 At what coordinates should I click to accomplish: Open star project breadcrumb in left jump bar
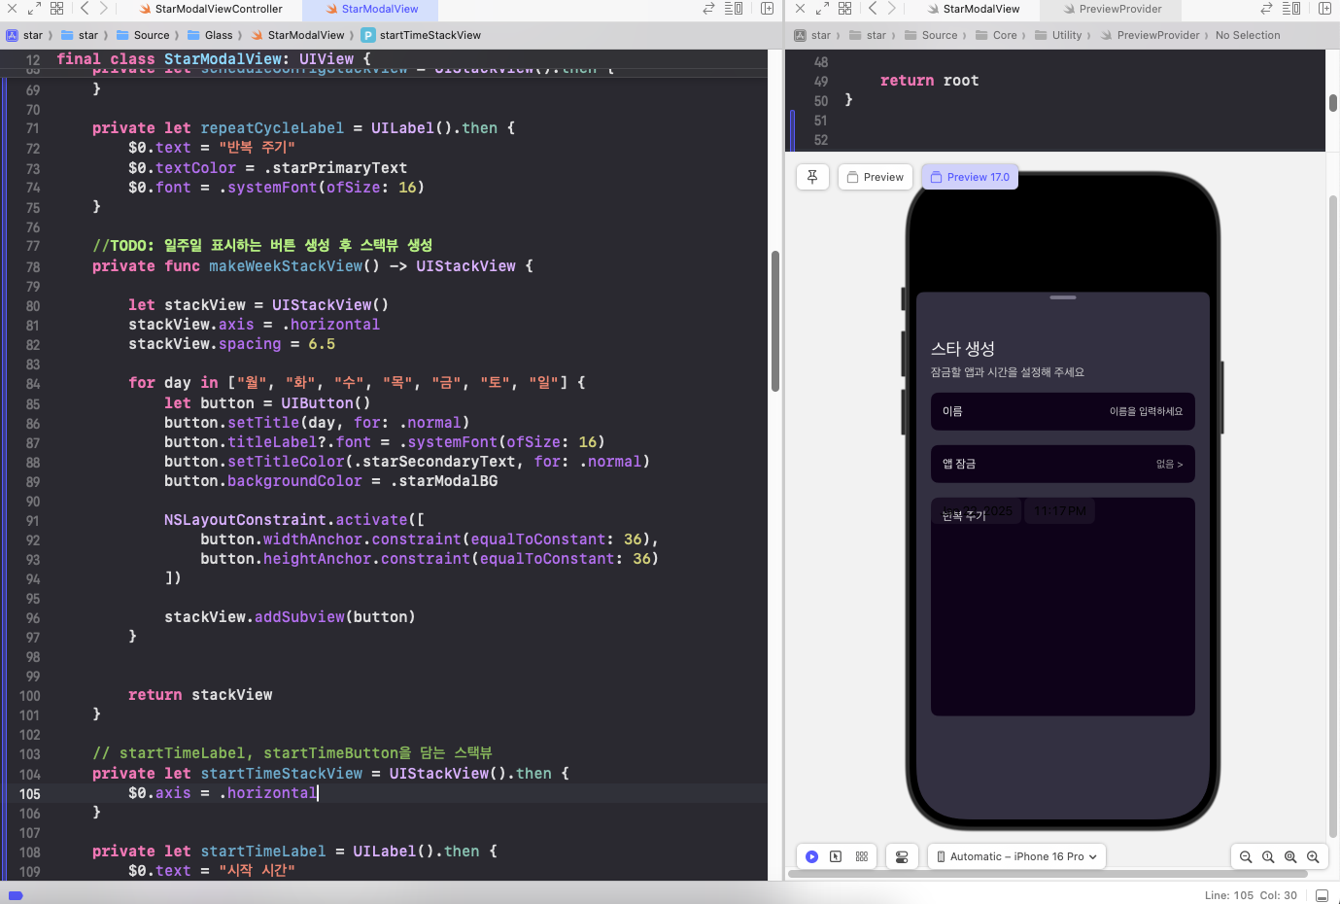coord(25,35)
